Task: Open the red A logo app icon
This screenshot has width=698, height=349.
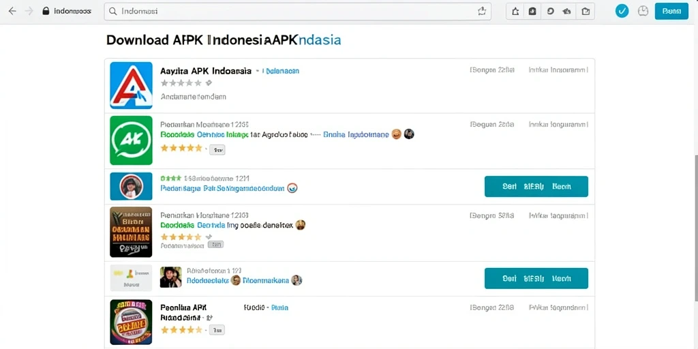Action: point(132,85)
